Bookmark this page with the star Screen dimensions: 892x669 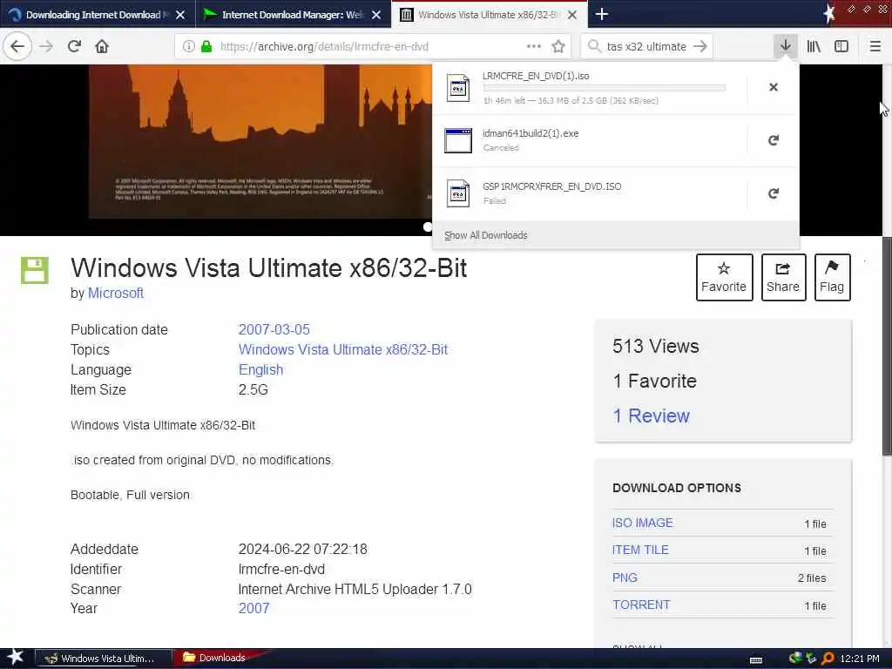558,47
